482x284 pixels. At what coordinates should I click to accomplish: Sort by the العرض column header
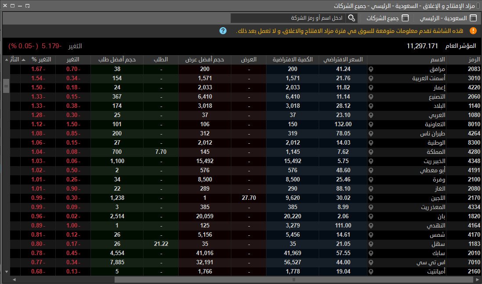[x=249, y=60]
